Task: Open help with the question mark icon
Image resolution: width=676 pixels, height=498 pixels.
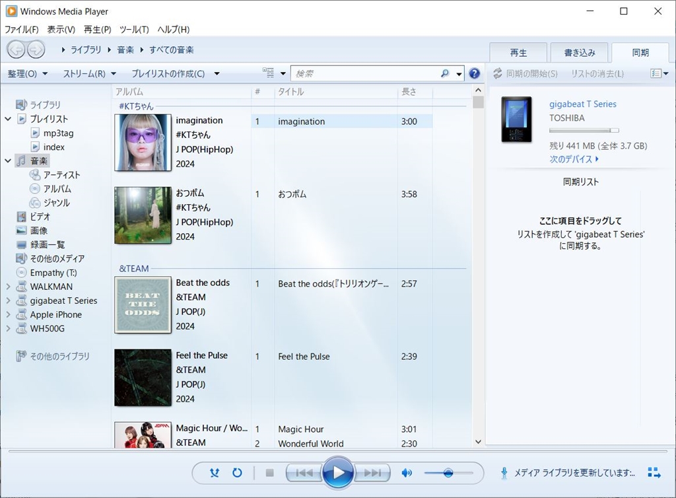Action: coord(474,74)
